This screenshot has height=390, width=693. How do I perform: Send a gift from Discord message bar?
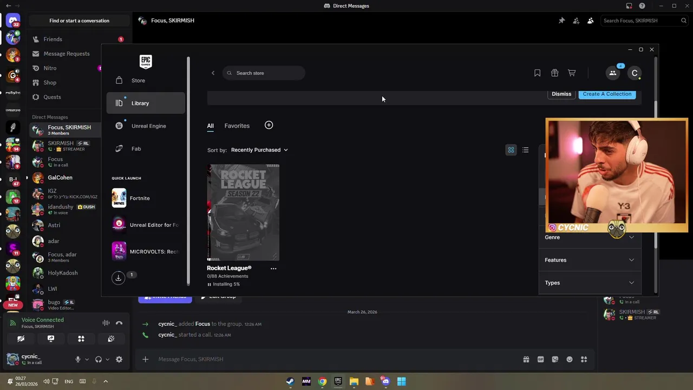(526, 359)
